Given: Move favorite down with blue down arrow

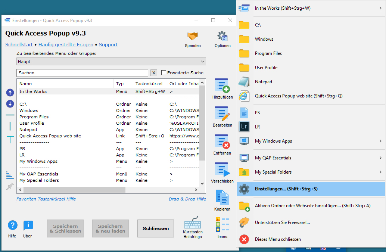Looking at the screenshot, I should (10, 104).
